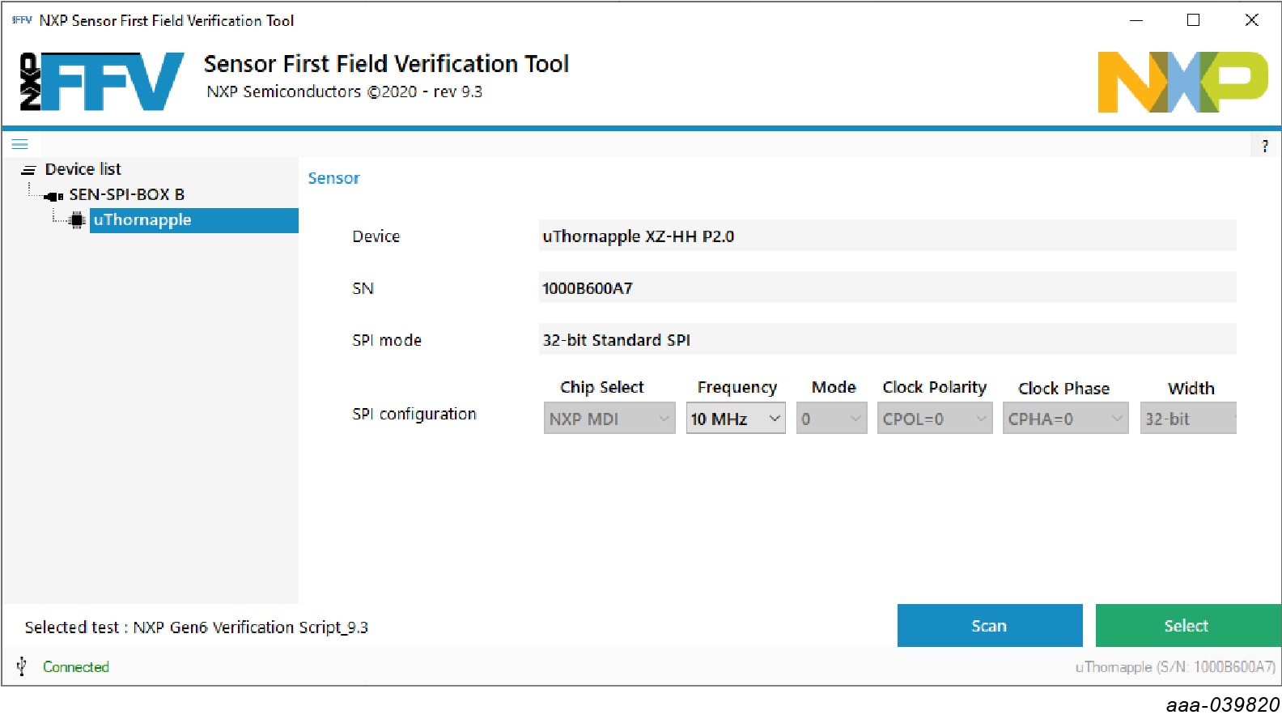Click the uThornapple chip icon

click(x=77, y=220)
